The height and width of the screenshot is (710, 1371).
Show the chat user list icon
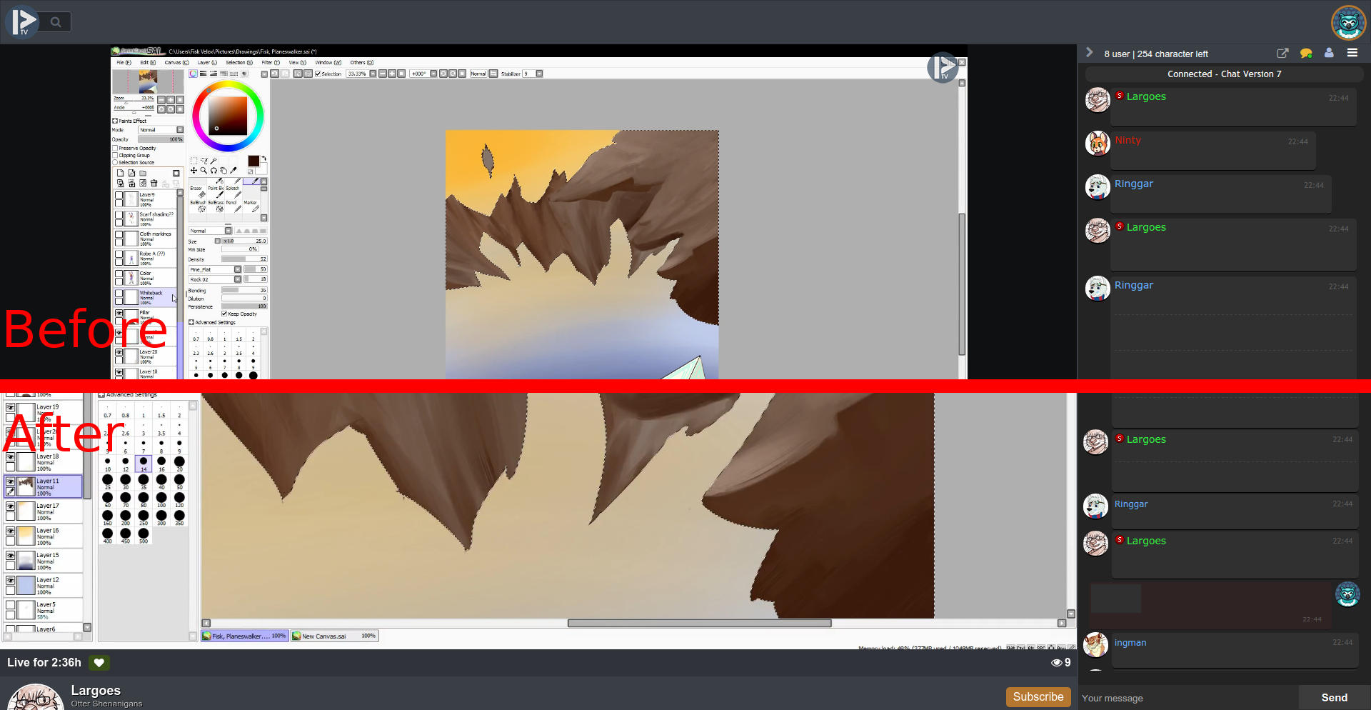(x=1329, y=53)
